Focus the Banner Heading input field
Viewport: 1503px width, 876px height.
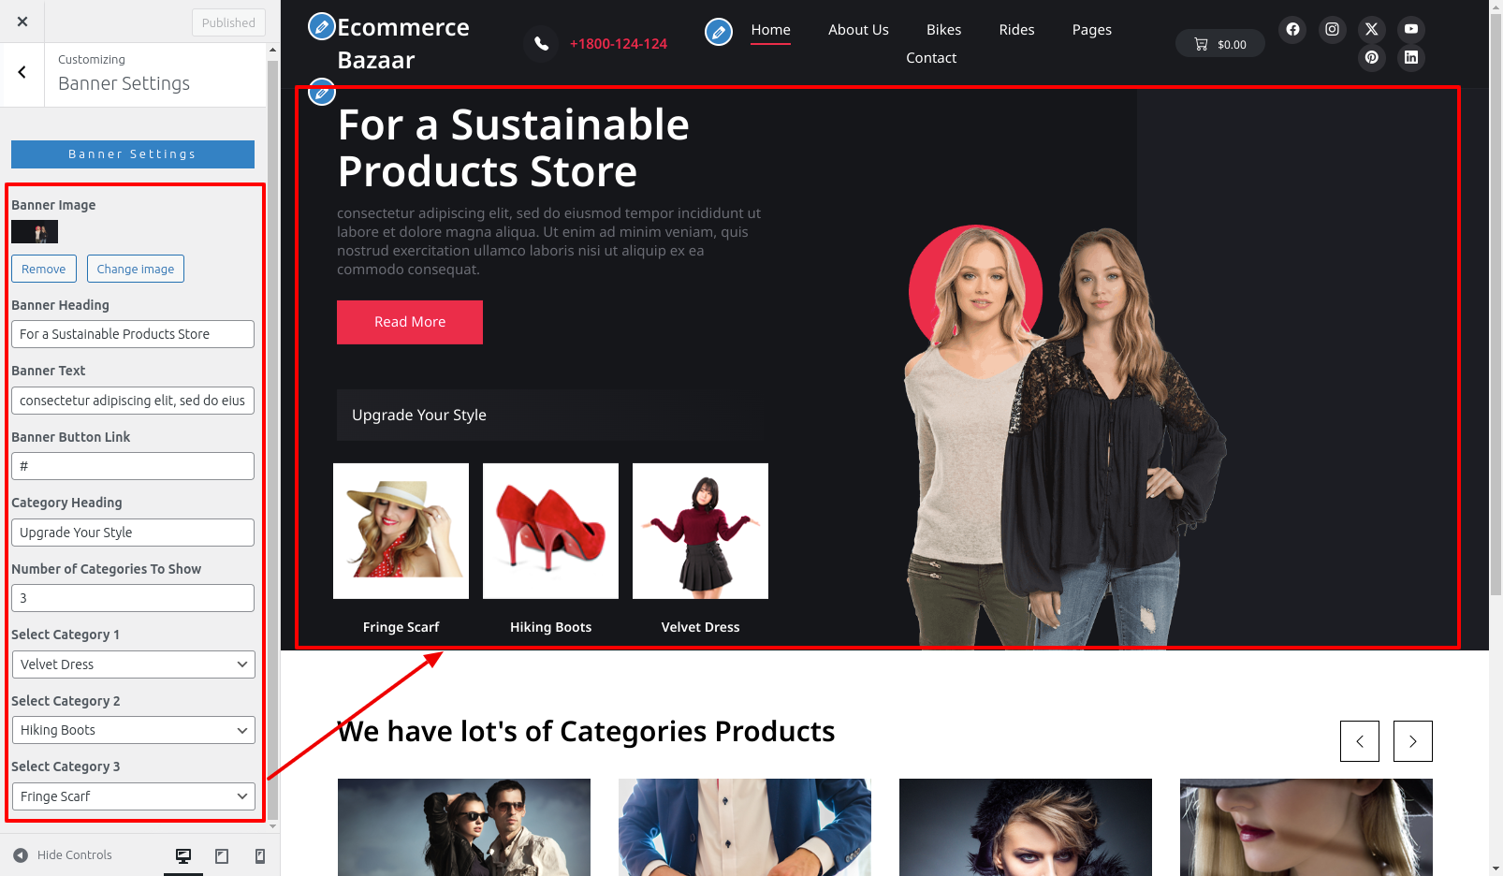coord(133,334)
